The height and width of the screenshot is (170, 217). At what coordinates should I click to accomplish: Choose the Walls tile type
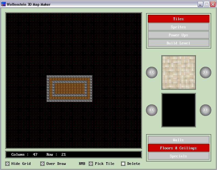point(178,140)
